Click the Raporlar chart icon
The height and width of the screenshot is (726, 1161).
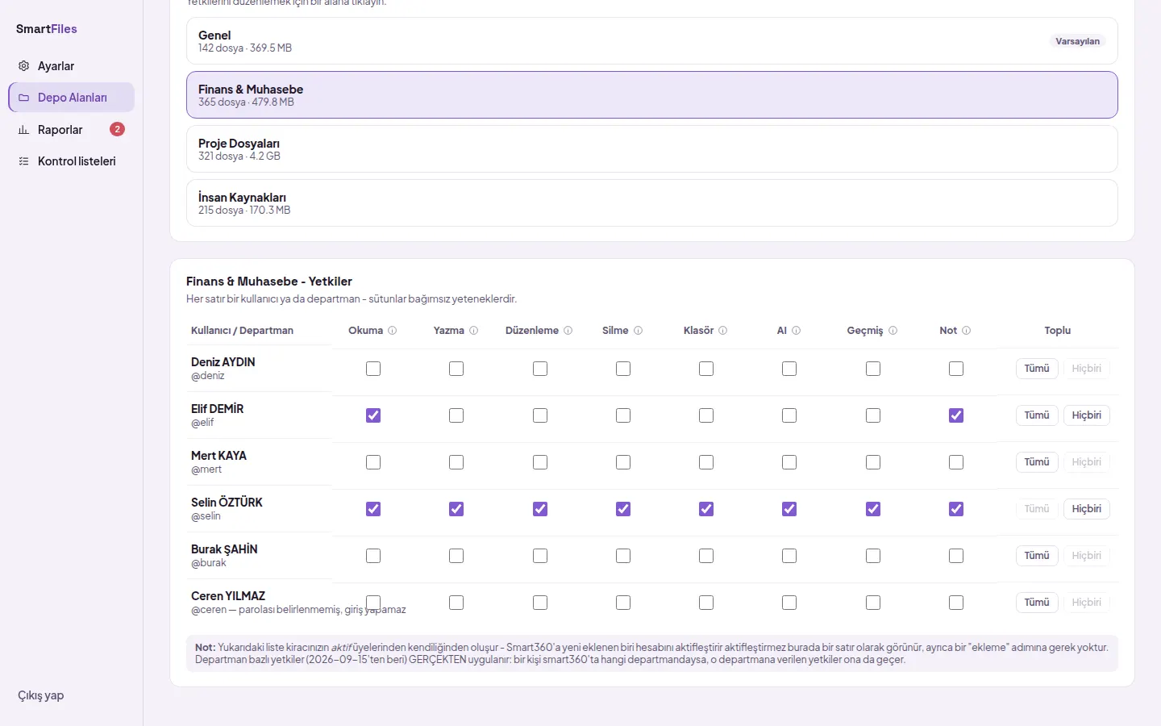click(23, 130)
